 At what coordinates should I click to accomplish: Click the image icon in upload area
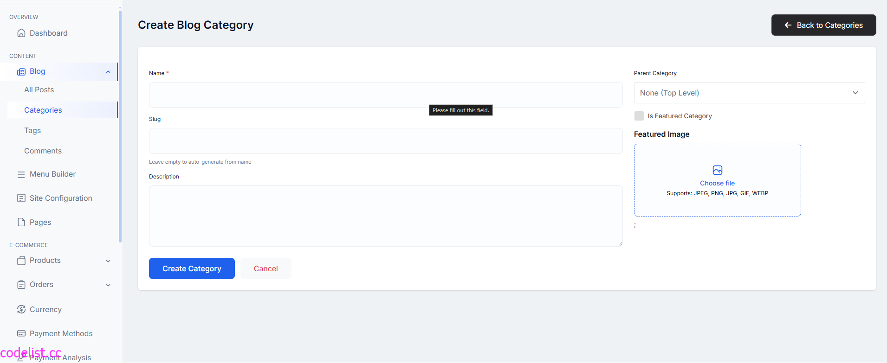click(718, 170)
